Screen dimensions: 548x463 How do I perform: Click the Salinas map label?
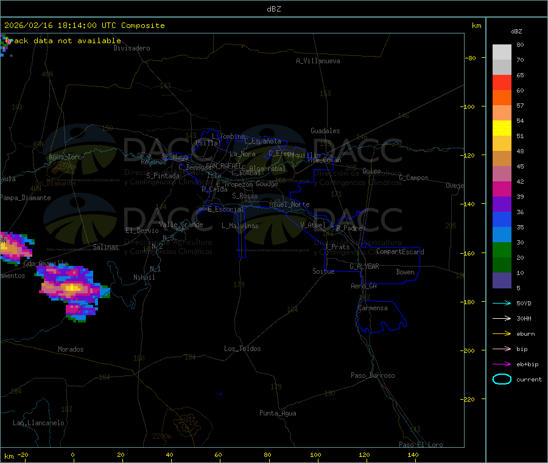coord(105,247)
